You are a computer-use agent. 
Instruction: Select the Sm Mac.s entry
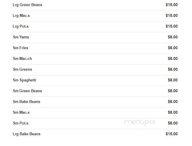tap(95, 113)
